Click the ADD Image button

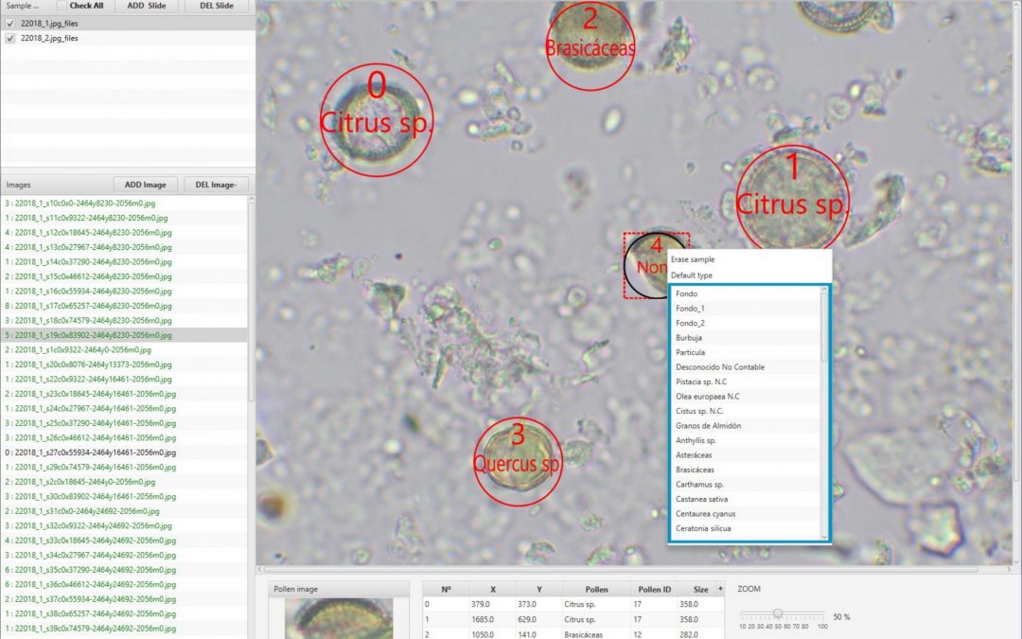[x=146, y=185]
